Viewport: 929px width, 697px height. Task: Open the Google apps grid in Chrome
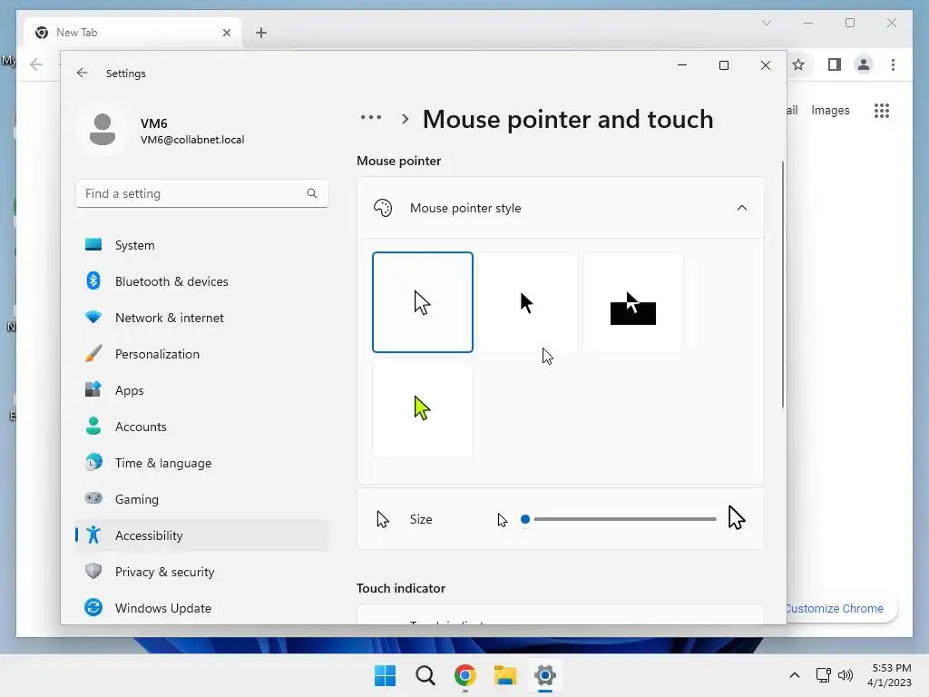pyautogui.click(x=882, y=110)
